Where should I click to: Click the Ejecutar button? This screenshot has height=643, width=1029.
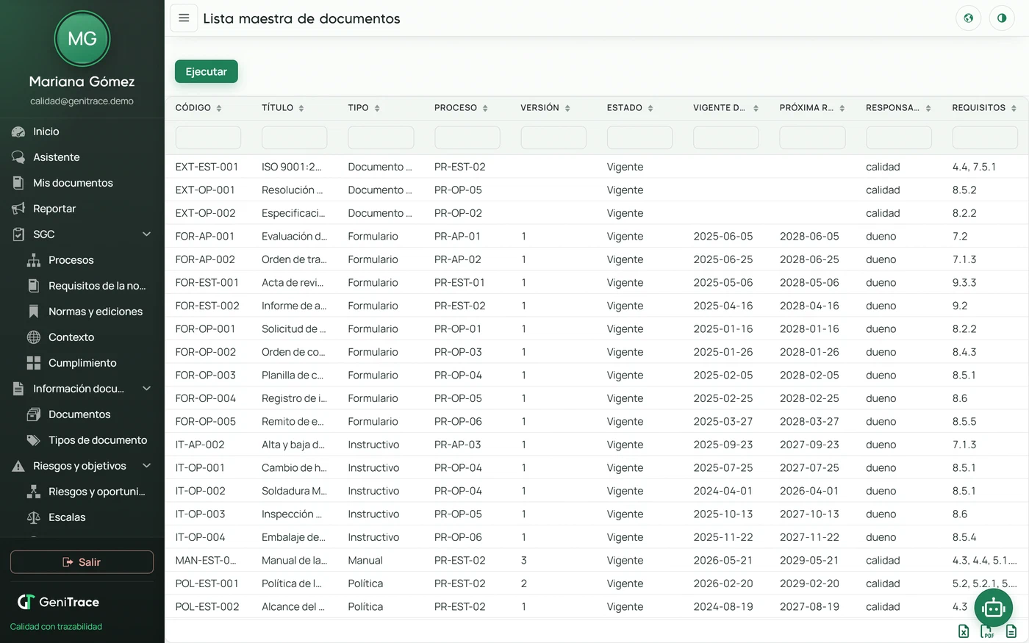pos(207,71)
